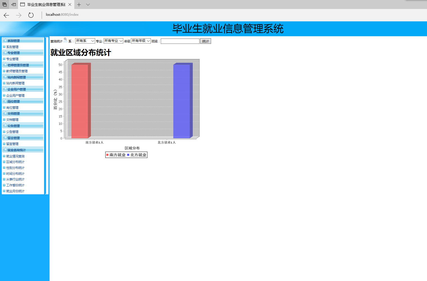This screenshot has width=427, height=281.
Task: Open the 所有专业 major dropdown
Action: click(113, 41)
